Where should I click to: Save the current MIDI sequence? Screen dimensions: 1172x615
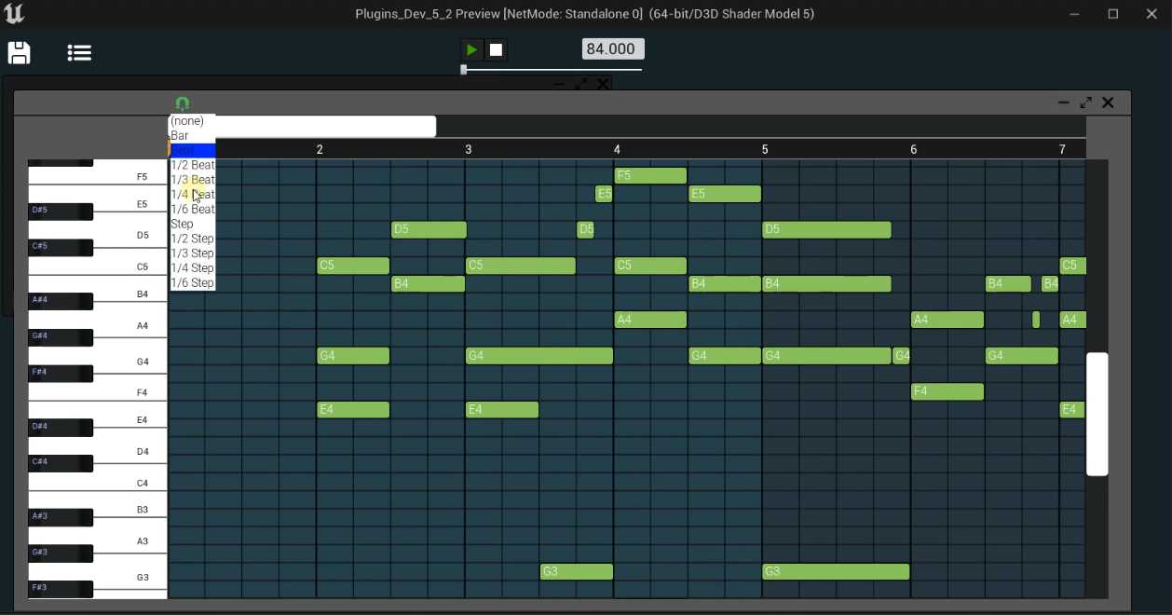point(19,53)
